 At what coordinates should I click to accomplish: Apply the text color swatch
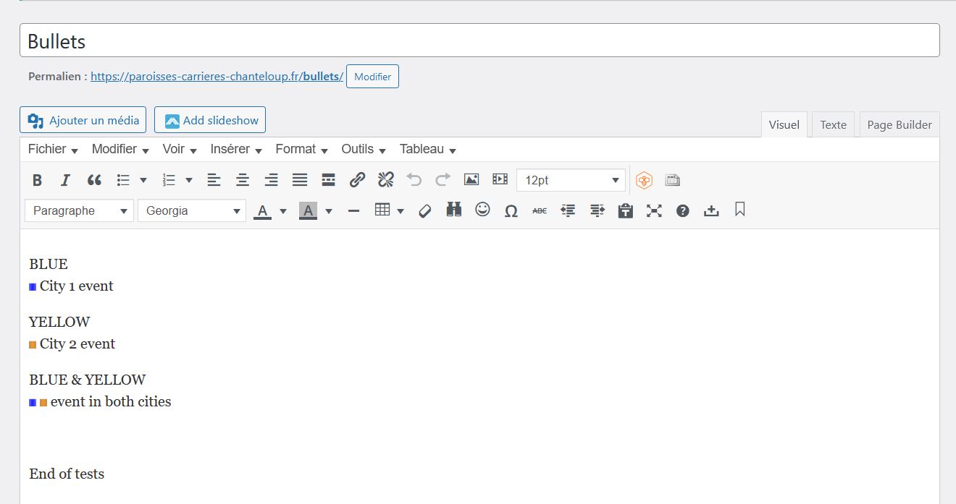262,210
